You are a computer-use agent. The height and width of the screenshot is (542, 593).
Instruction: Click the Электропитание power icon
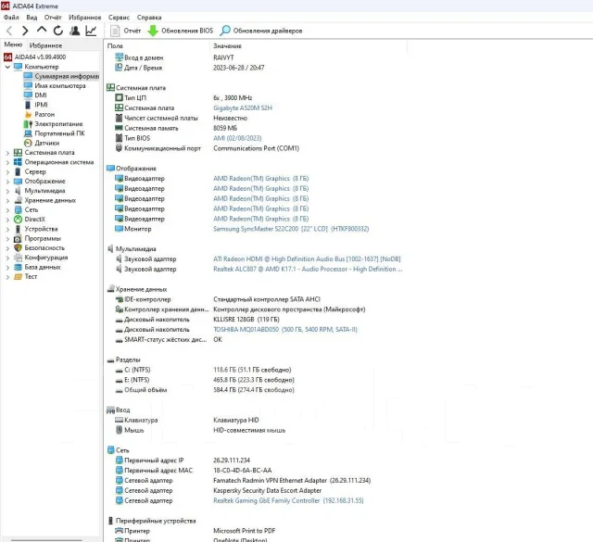[28, 123]
